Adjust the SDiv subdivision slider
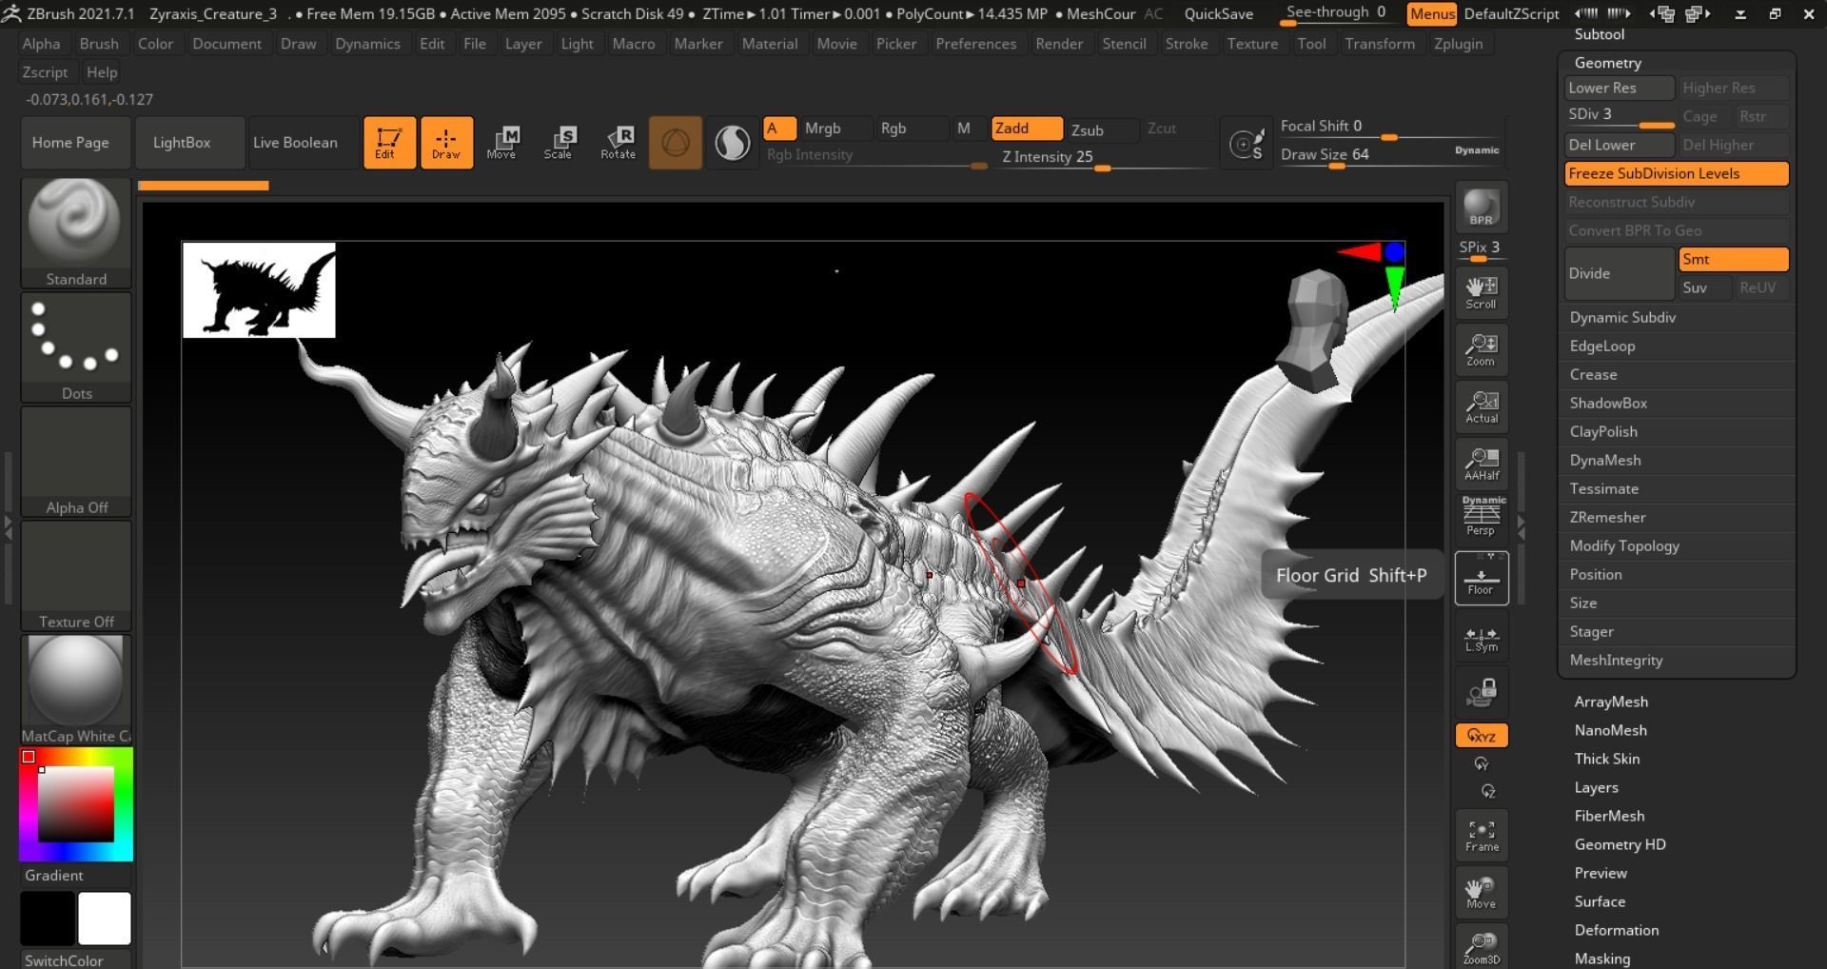Image resolution: width=1827 pixels, height=969 pixels. [x=1620, y=116]
